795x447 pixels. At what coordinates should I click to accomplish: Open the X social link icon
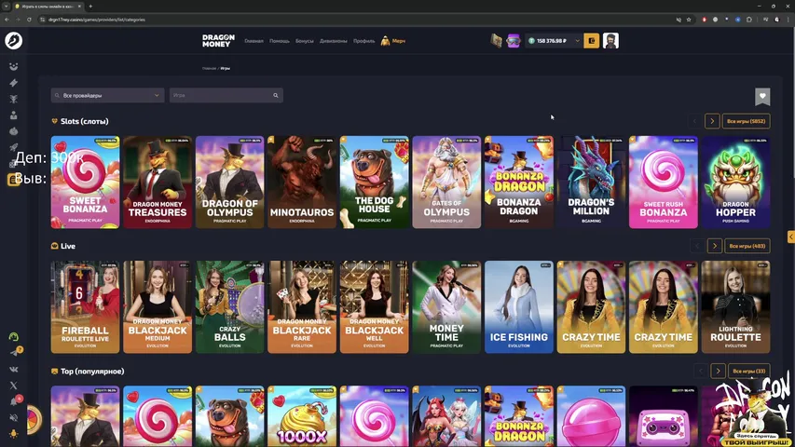pos(14,386)
